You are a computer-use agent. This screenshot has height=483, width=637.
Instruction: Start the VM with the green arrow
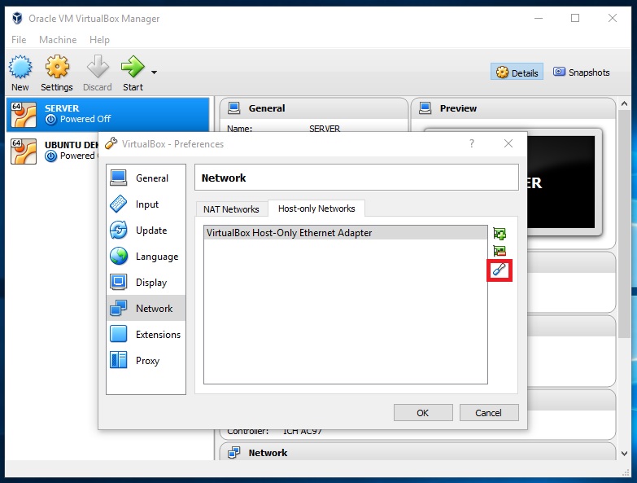(133, 67)
